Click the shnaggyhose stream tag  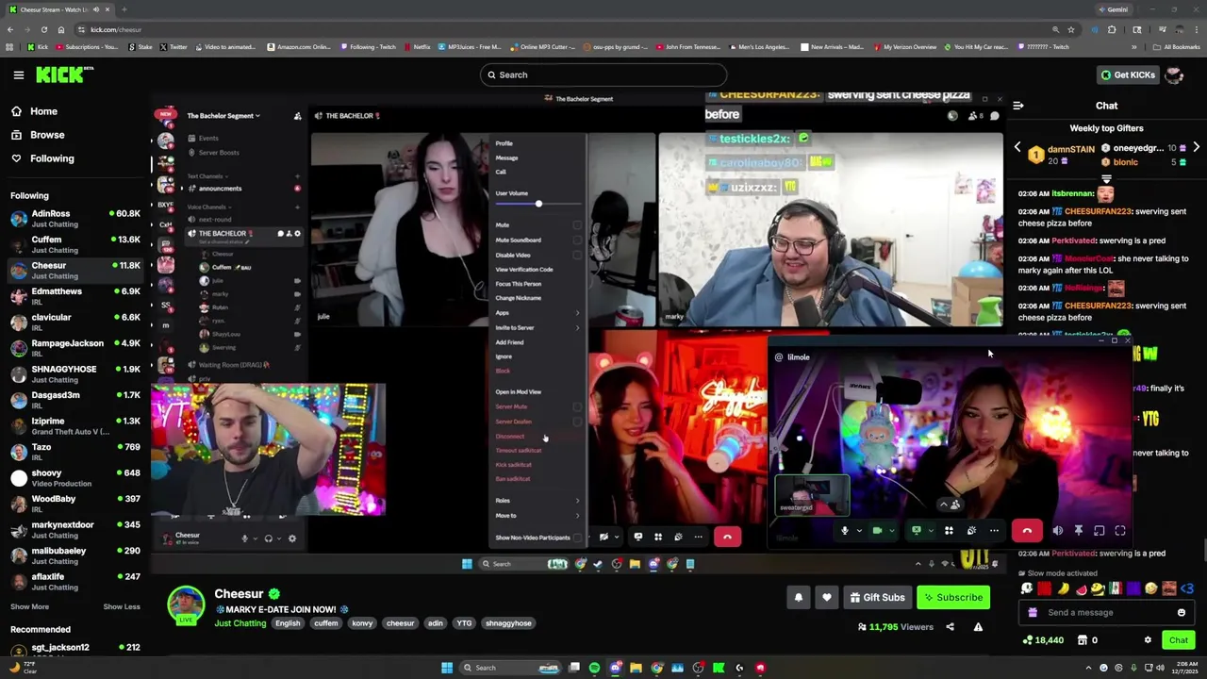click(x=508, y=623)
